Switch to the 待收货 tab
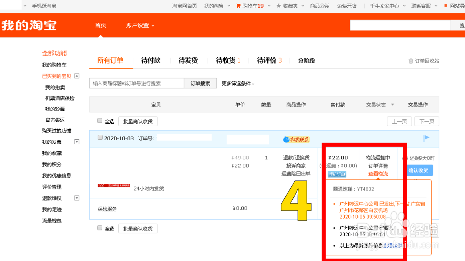 click(x=228, y=60)
